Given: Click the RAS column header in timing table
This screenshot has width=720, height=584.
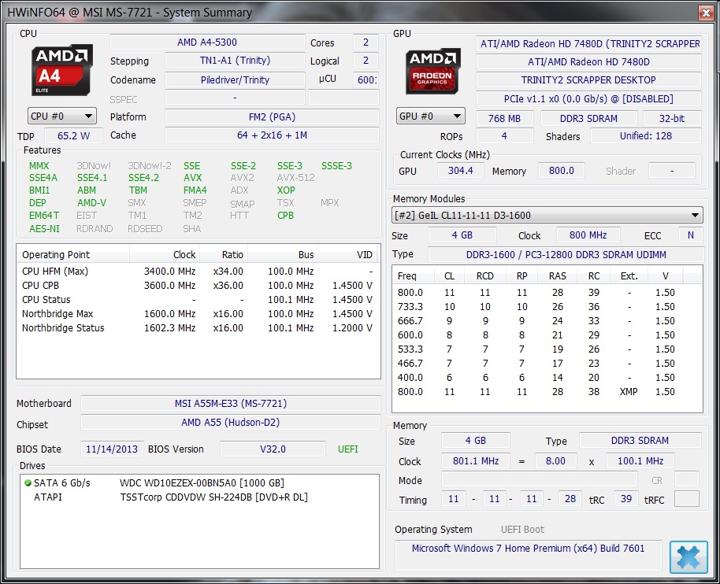Looking at the screenshot, I should 558,275.
